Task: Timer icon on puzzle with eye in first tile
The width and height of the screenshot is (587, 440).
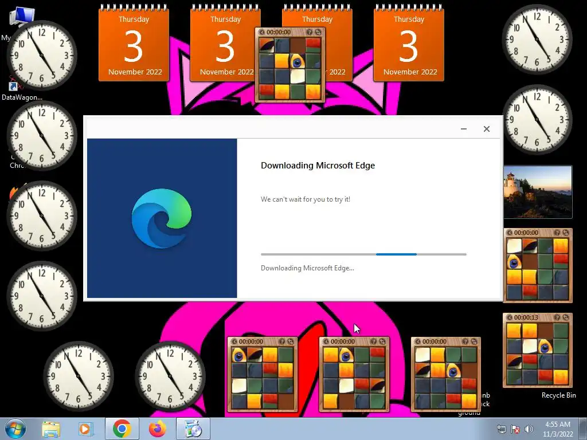Action: (x=234, y=341)
